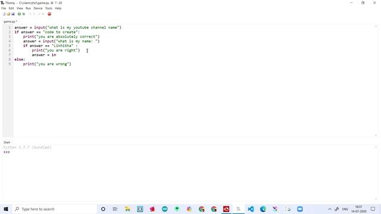Click line number 1 in the gutter
This screenshot has width=381, height=214.
[10, 27]
